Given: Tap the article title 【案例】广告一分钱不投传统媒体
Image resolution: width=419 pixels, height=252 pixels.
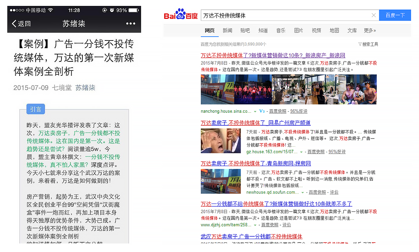Looking at the screenshot, I should click(x=74, y=58).
